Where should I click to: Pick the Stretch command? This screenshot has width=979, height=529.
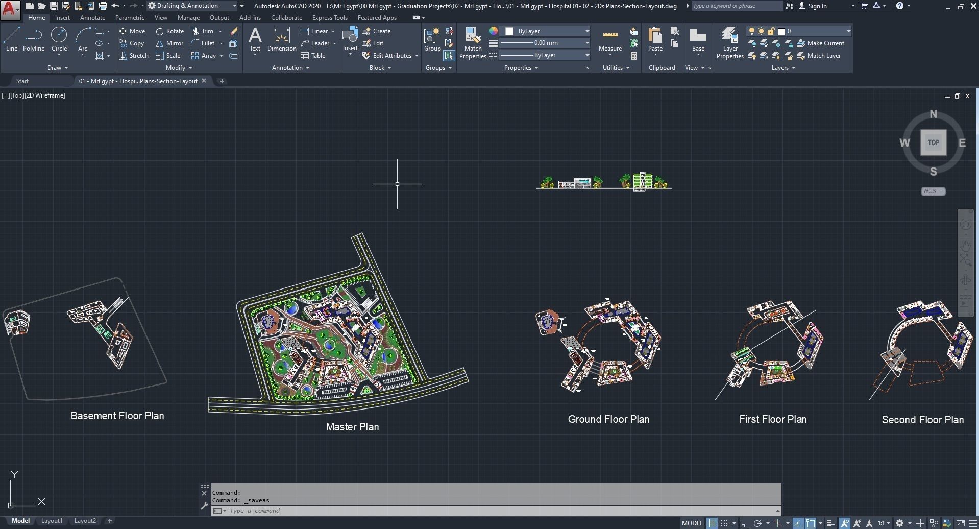[x=133, y=56]
